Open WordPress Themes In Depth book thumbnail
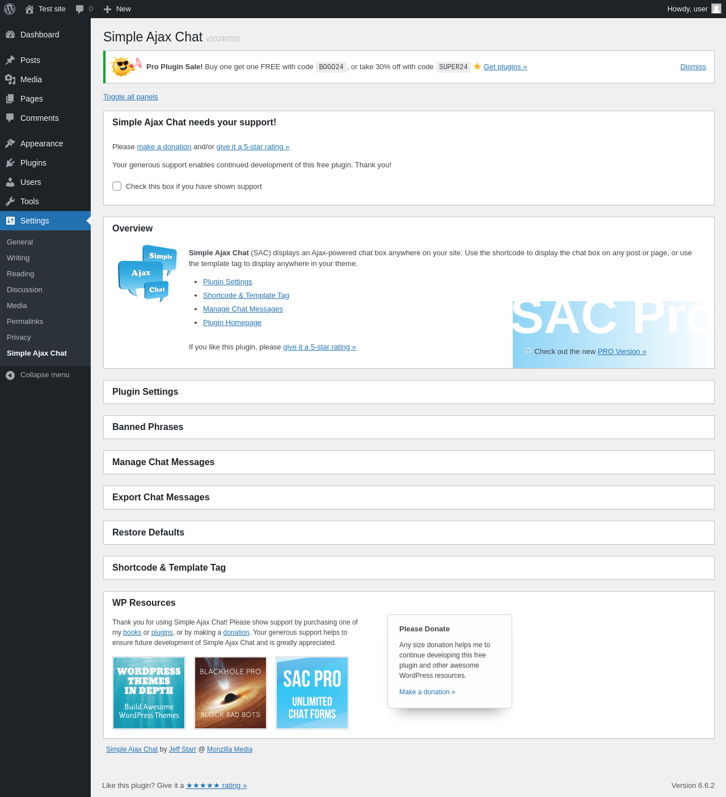The height and width of the screenshot is (797, 726). (149, 693)
